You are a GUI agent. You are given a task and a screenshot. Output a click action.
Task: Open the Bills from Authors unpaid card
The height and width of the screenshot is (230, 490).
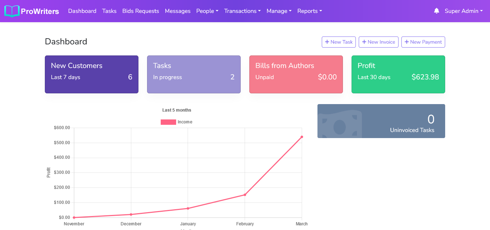pos(296,74)
